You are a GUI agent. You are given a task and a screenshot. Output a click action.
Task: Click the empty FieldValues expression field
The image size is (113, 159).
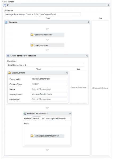tap(49, 99)
